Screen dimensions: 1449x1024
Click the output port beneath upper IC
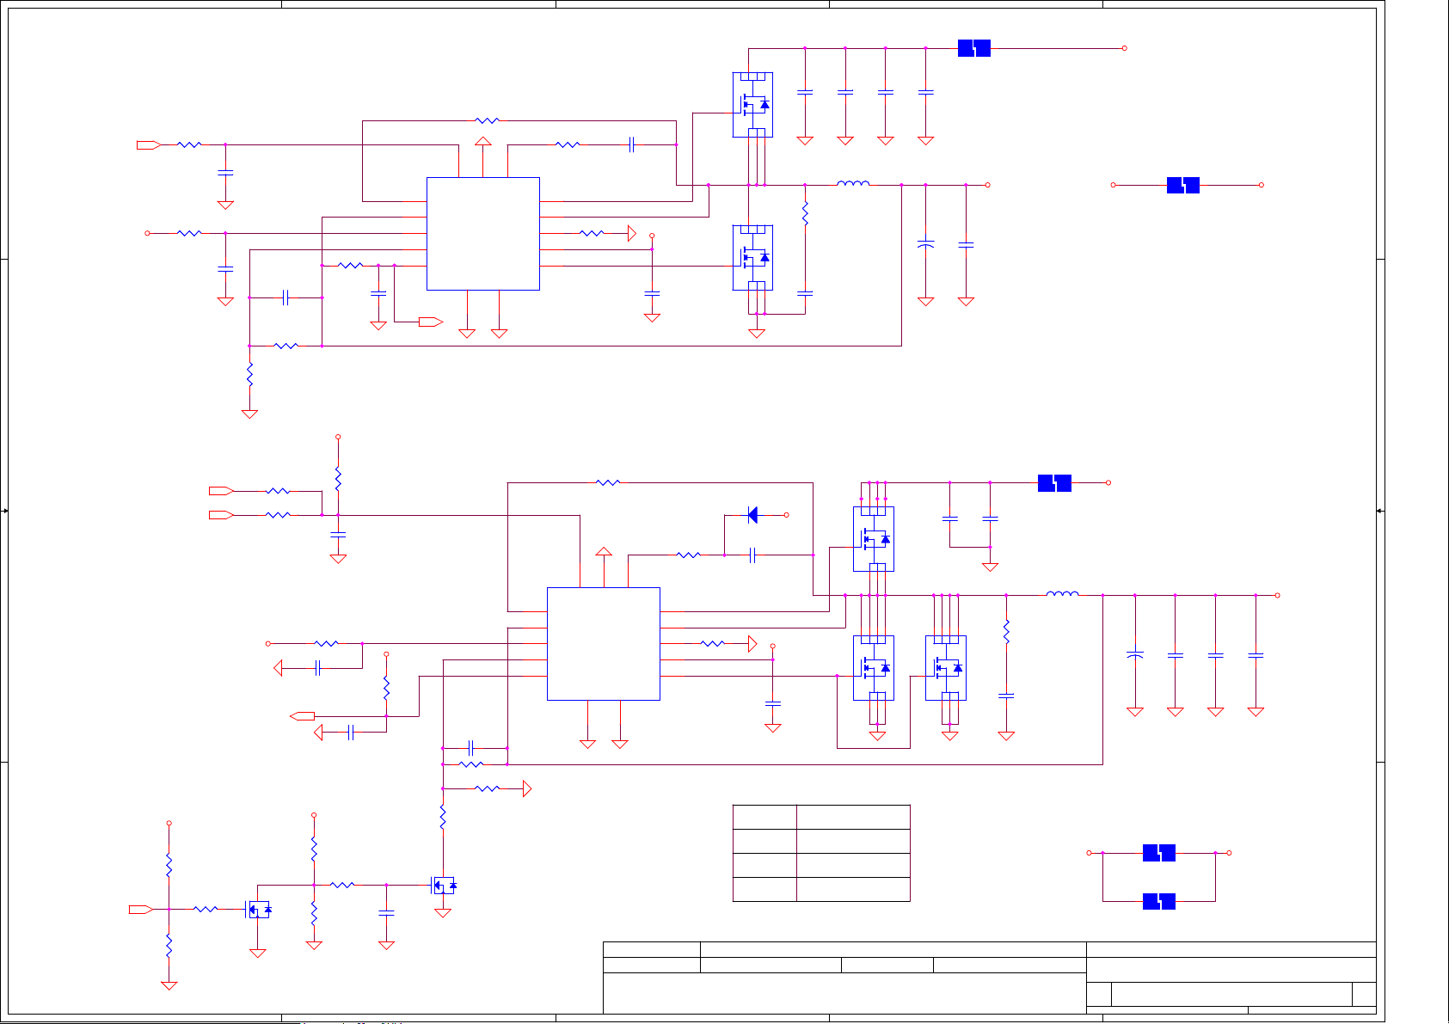(x=431, y=322)
